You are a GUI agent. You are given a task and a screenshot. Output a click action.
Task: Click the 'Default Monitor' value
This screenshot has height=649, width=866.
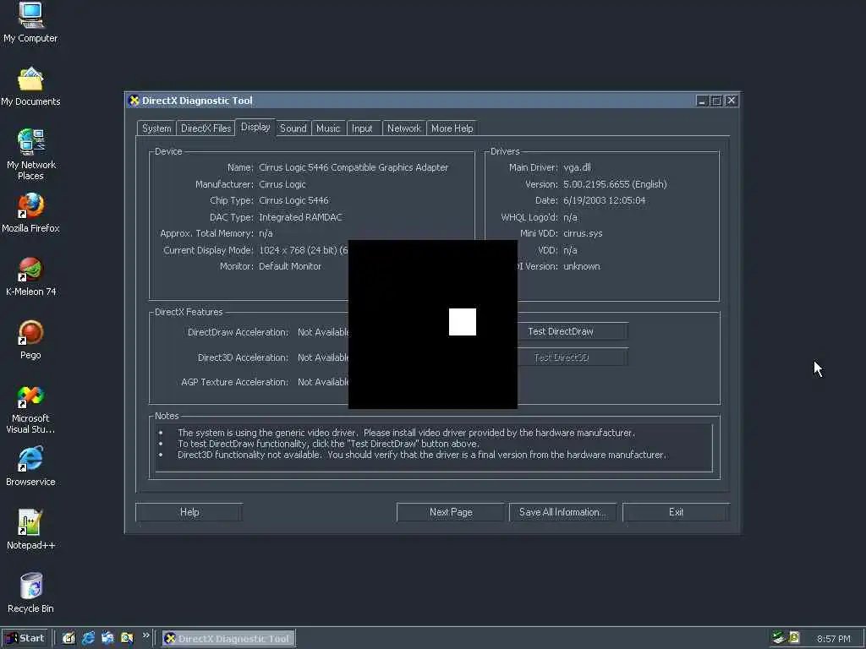[x=290, y=266]
